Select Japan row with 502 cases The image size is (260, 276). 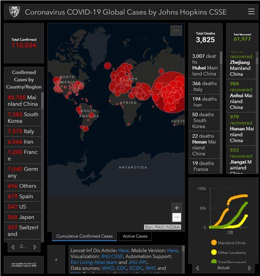[22, 217]
